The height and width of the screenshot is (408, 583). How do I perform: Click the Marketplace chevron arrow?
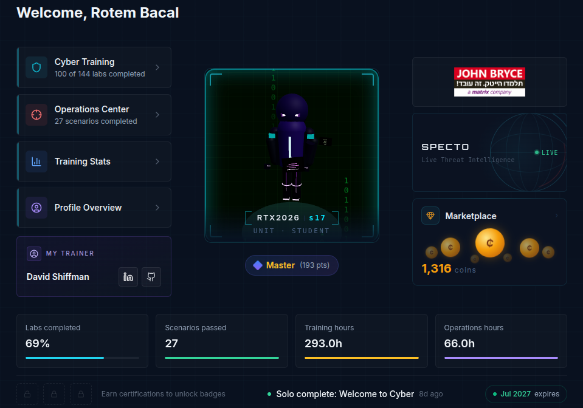click(x=557, y=216)
